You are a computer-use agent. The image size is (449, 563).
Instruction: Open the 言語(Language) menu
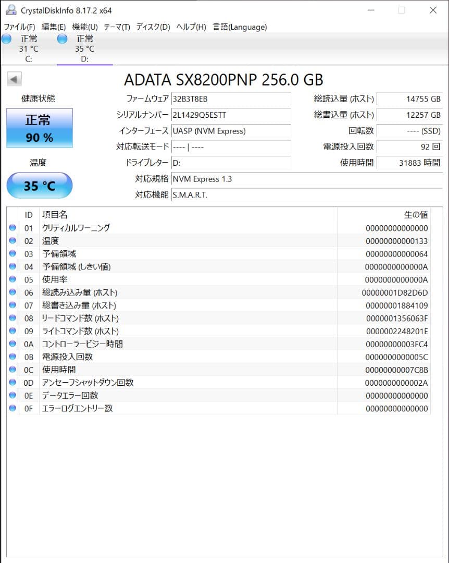(239, 27)
